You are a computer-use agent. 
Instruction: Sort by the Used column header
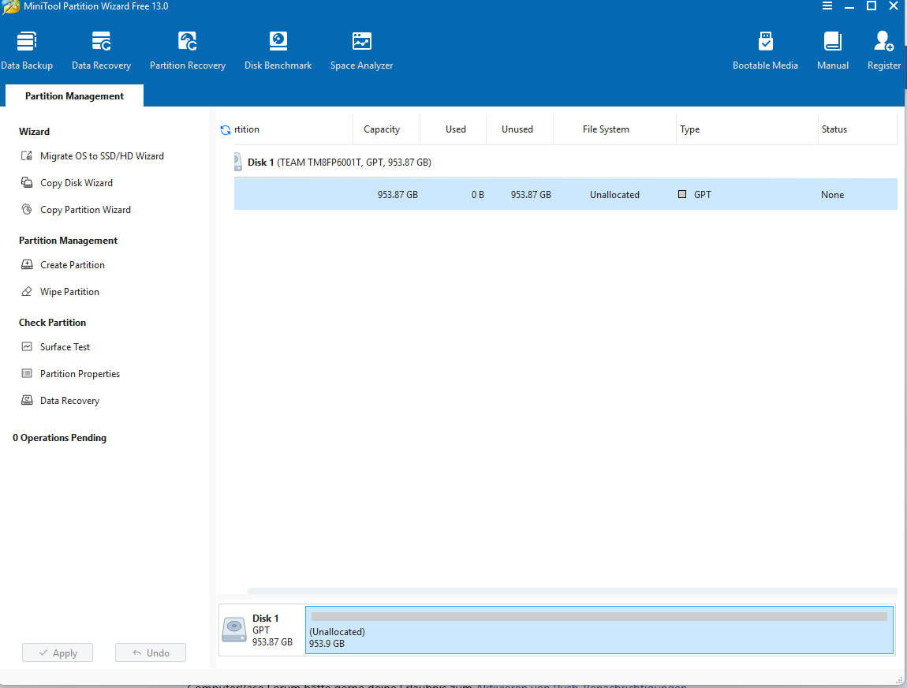click(x=456, y=129)
